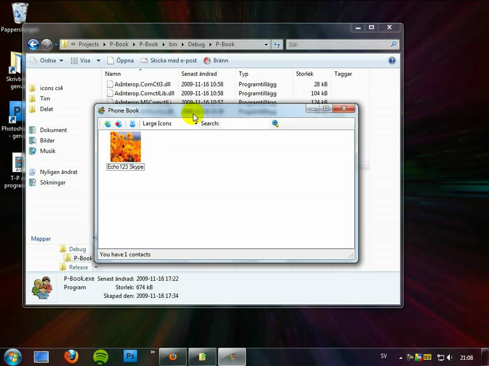Open Explorer help icon
This screenshot has width=489, height=366.
[x=392, y=60]
